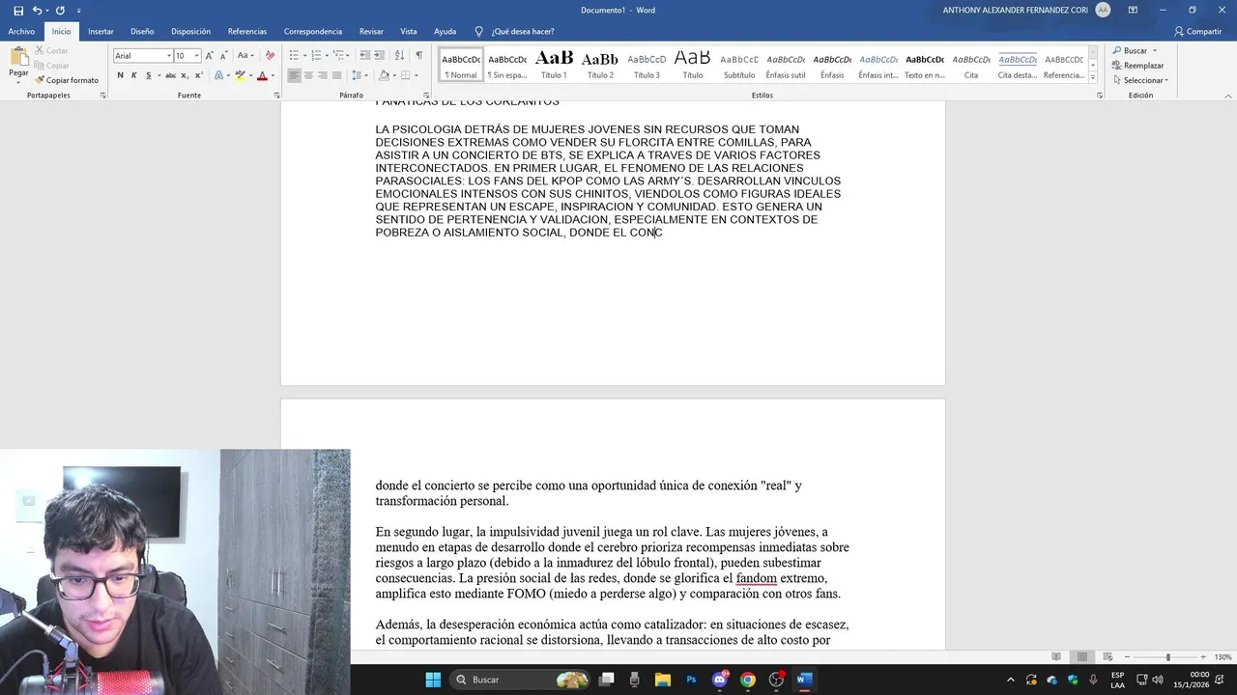Screen dimensions: 1237x695
Task: Switch to the Revisar tab
Action: [371, 32]
